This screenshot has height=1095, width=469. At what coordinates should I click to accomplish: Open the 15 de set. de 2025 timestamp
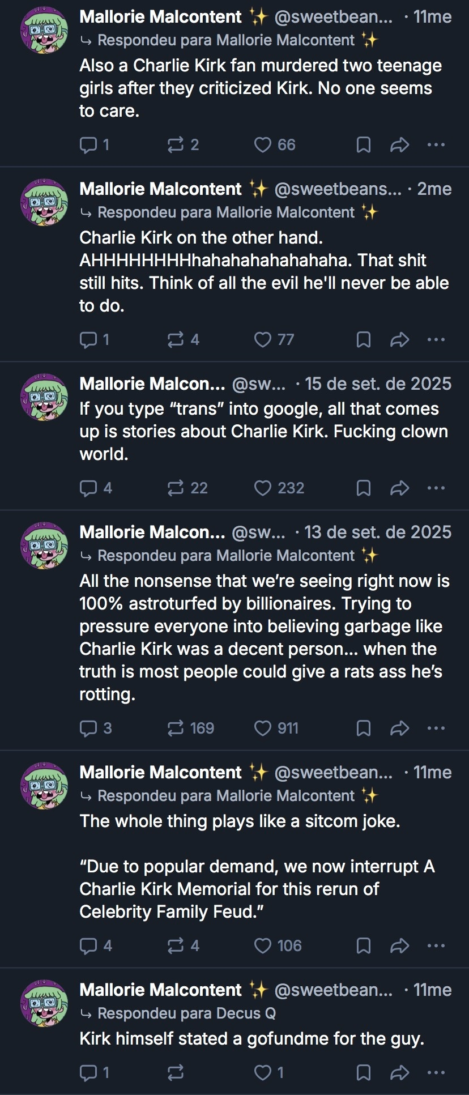coord(378,384)
